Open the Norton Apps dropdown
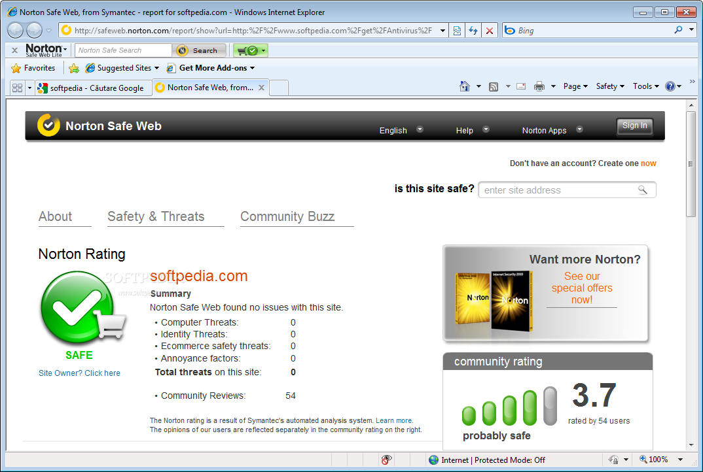703x472 pixels. (x=552, y=130)
